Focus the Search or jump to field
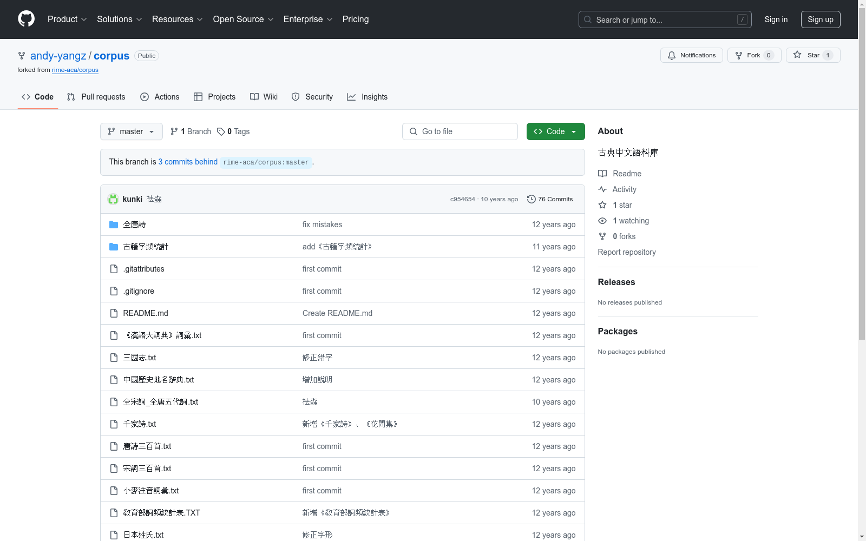Viewport: 866px width, 541px height. (665, 19)
